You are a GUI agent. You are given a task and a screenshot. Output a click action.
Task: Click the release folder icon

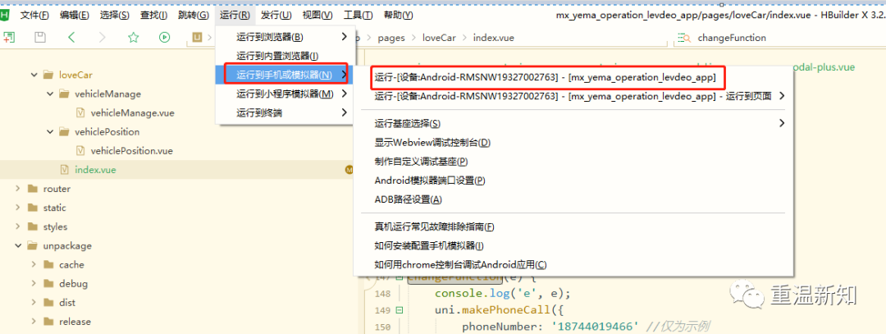tap(48, 322)
